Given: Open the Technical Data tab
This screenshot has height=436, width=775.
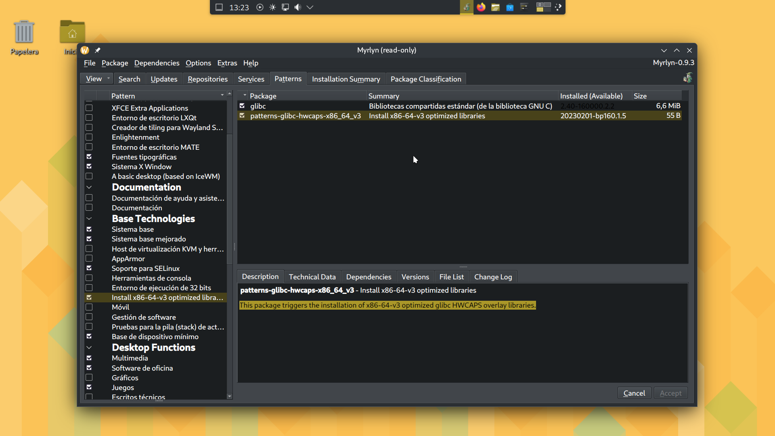Looking at the screenshot, I should pyautogui.click(x=312, y=277).
